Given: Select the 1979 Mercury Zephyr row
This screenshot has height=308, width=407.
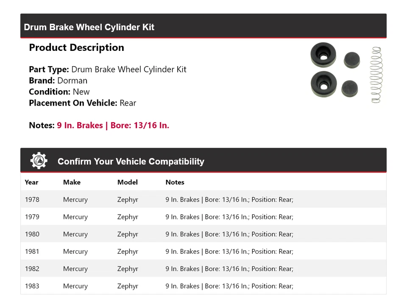Looking at the screenshot, I should pyautogui.click(x=203, y=217).
